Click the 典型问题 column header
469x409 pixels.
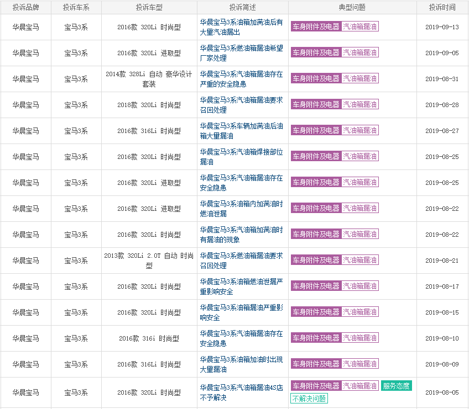[x=352, y=8]
